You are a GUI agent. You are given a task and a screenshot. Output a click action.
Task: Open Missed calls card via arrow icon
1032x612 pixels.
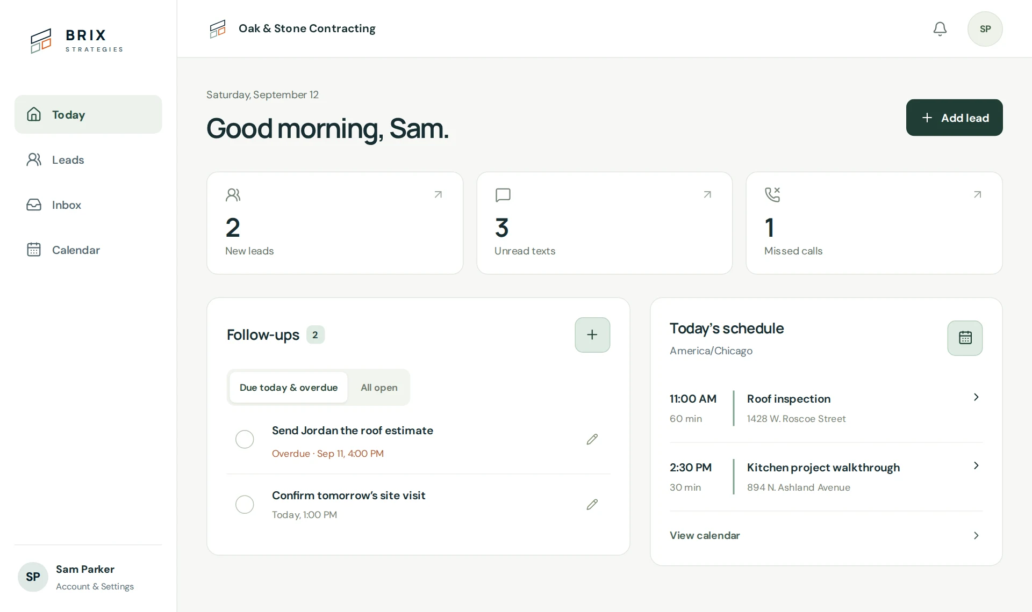pyautogui.click(x=977, y=194)
